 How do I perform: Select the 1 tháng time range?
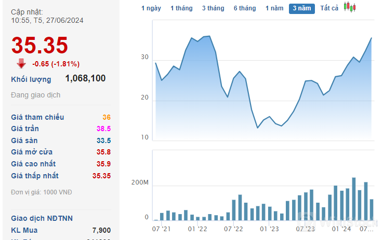tap(181, 8)
